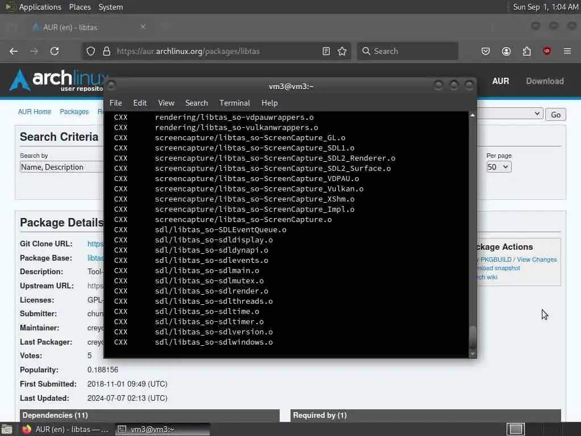Click the line sdl/libtas_so-SDLEventQueue.o
The height and width of the screenshot is (436, 581).
[x=221, y=230]
